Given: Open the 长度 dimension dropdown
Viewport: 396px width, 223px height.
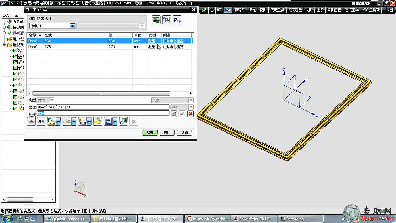Looking at the screenshot, I should pyautogui.click(x=191, y=100).
